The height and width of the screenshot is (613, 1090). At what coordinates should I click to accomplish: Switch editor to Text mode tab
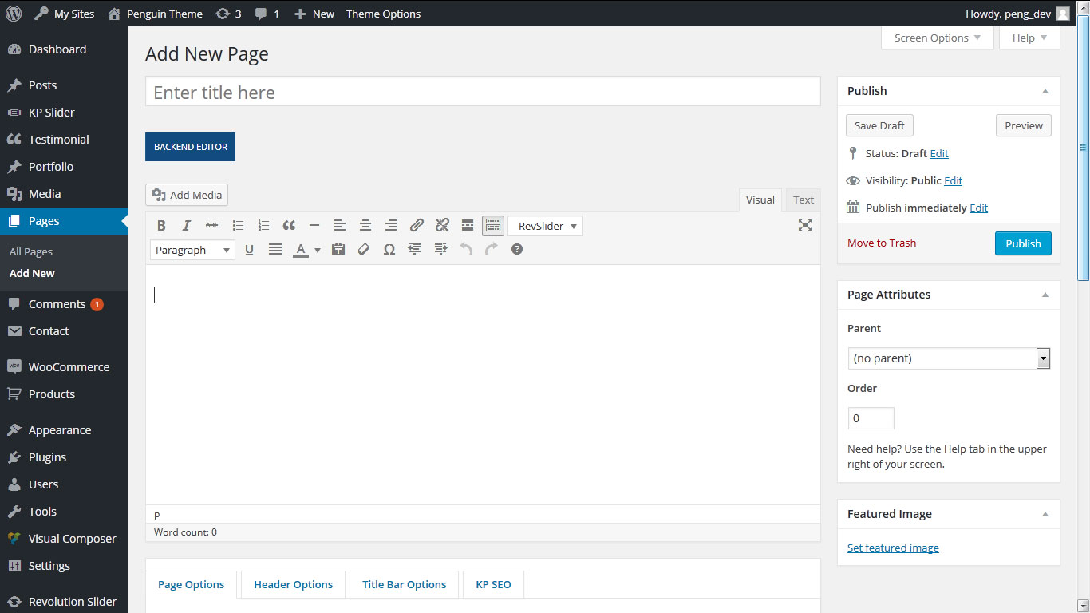pos(804,200)
